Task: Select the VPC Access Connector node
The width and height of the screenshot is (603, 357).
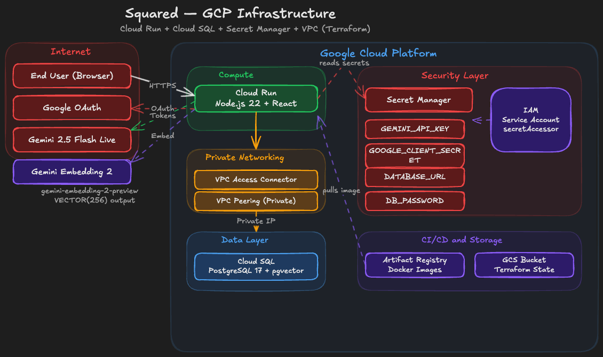Action: point(256,180)
